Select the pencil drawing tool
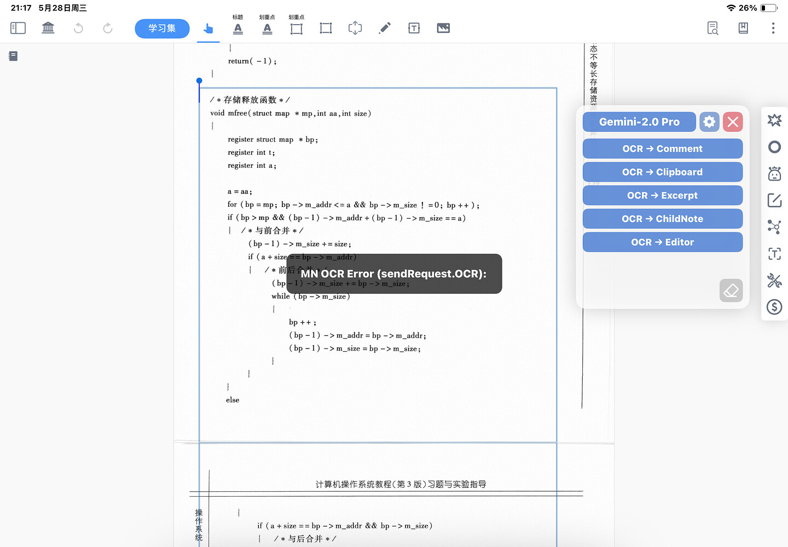This screenshot has width=788, height=547. click(x=385, y=28)
